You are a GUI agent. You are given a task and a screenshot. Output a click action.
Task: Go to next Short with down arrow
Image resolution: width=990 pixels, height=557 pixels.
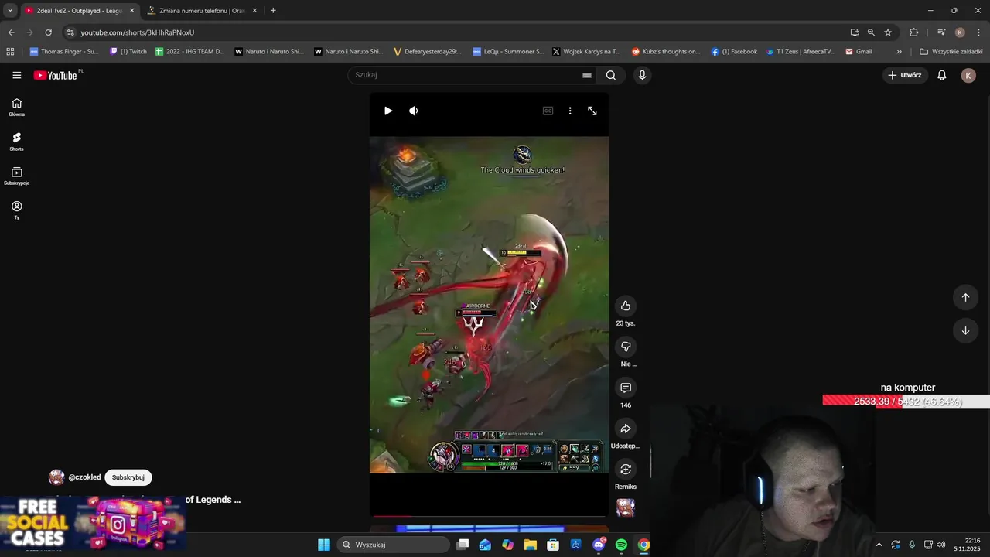[x=965, y=330]
